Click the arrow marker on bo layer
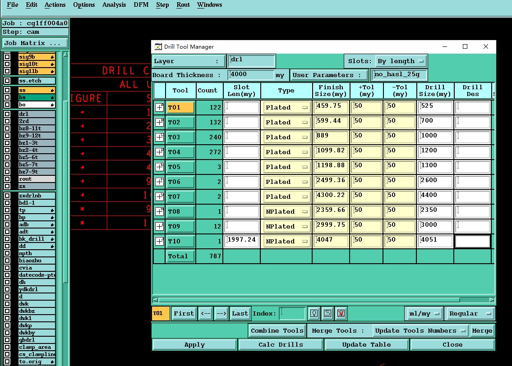Screen dimensions: 512x366 pyautogui.click(x=52, y=105)
